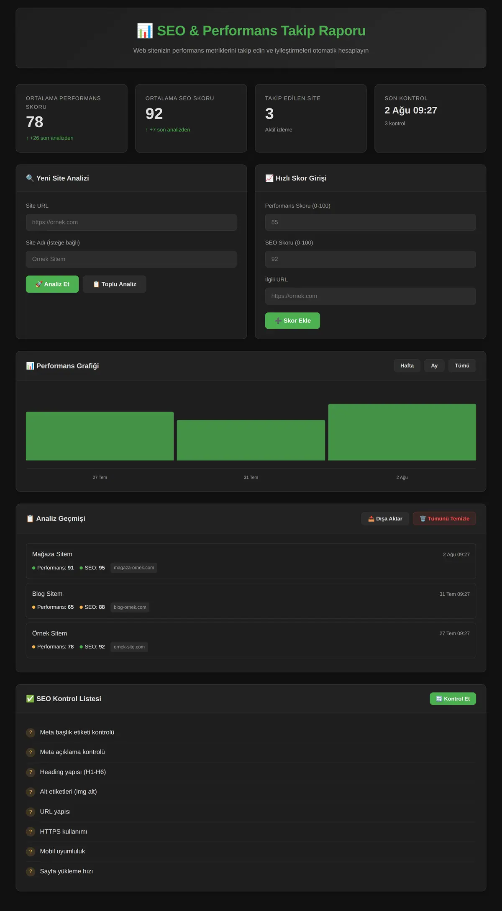502x911 pixels.
Task: Click the Performans Skoru input field
Action: tap(371, 222)
